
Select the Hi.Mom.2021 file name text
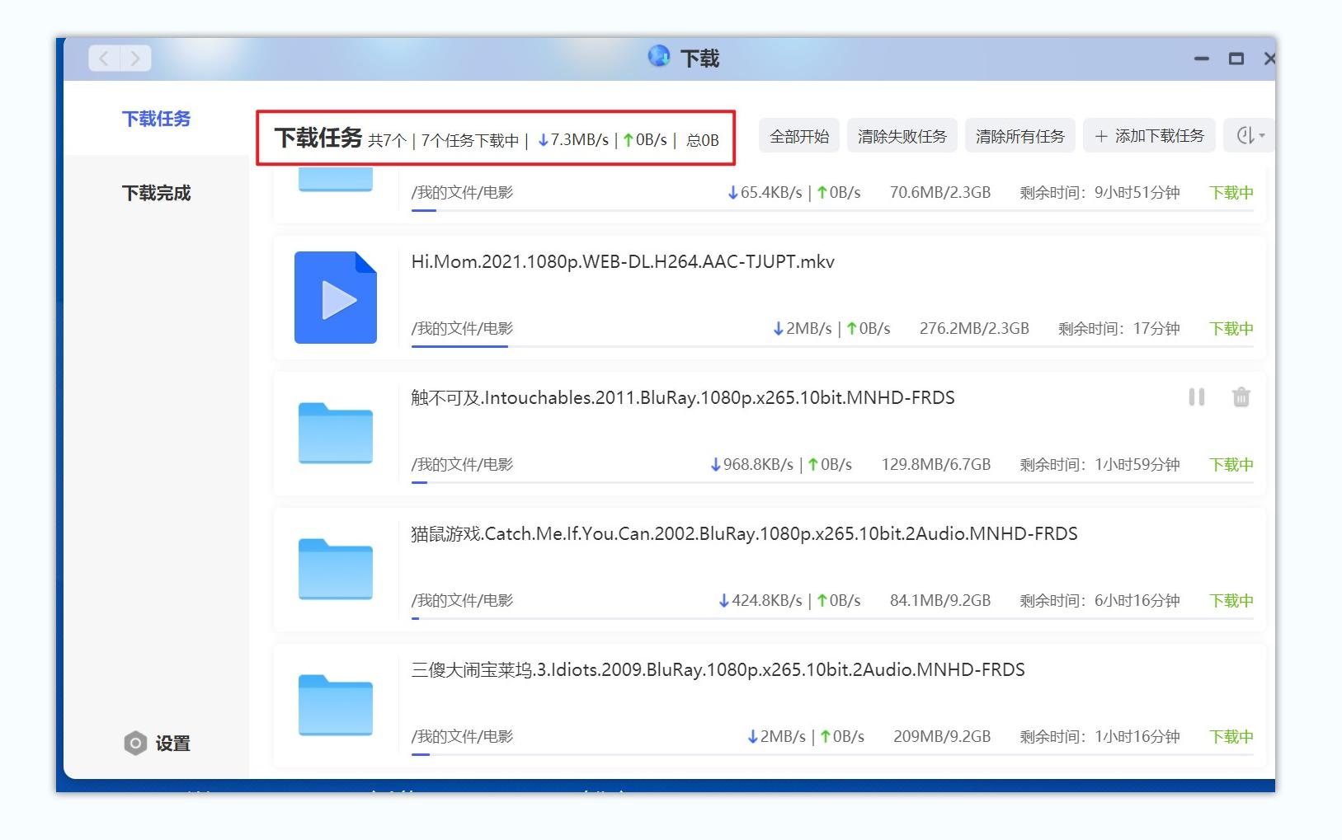click(x=623, y=261)
